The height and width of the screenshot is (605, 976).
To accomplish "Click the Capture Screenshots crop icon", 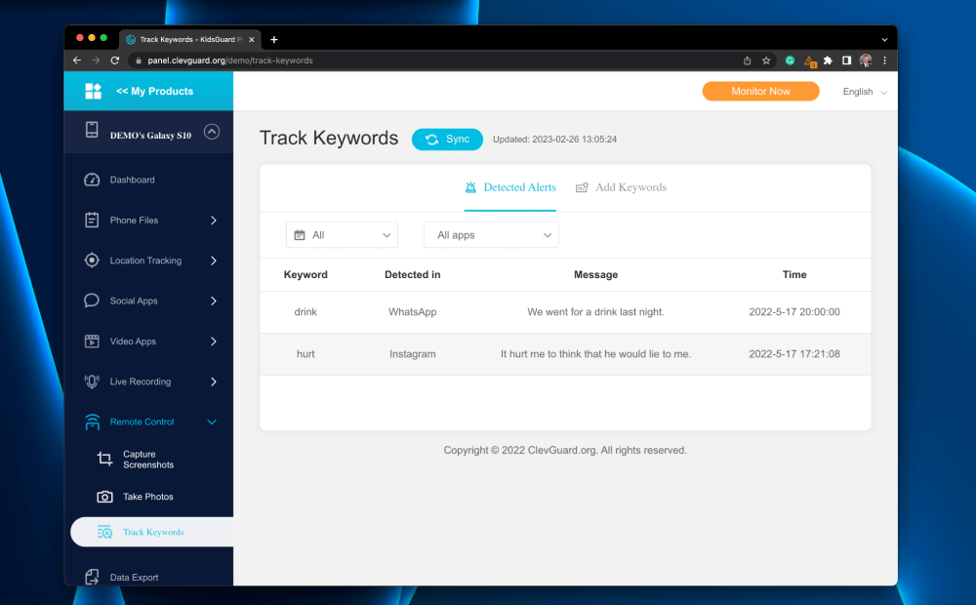I will click(104, 460).
